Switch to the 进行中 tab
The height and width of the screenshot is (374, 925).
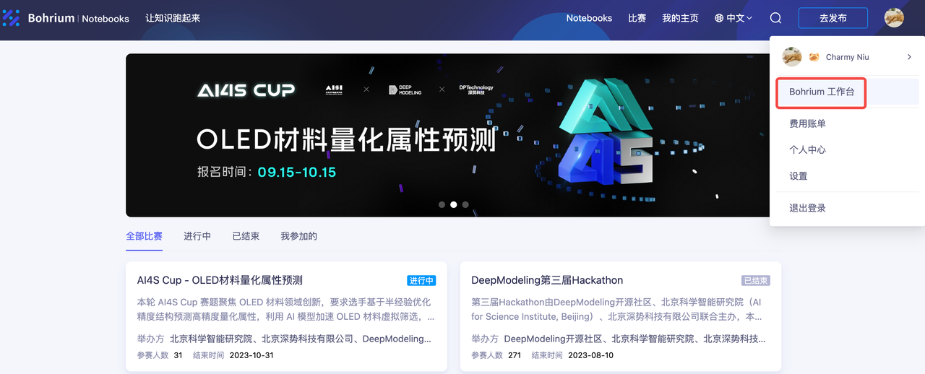pyautogui.click(x=197, y=236)
